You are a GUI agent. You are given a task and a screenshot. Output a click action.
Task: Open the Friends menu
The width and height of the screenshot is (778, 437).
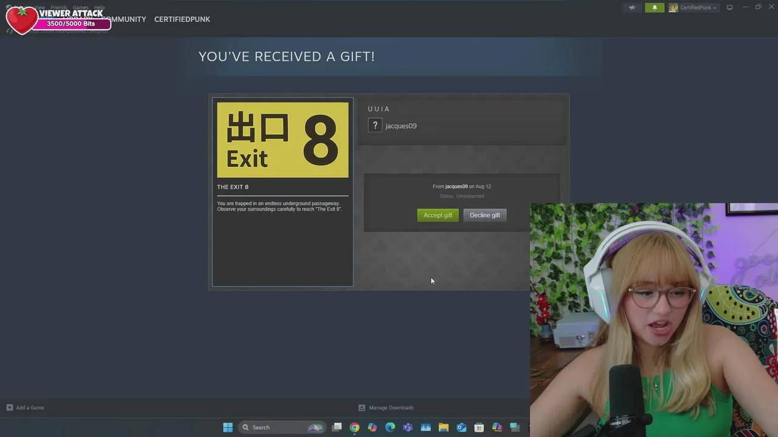point(59,7)
